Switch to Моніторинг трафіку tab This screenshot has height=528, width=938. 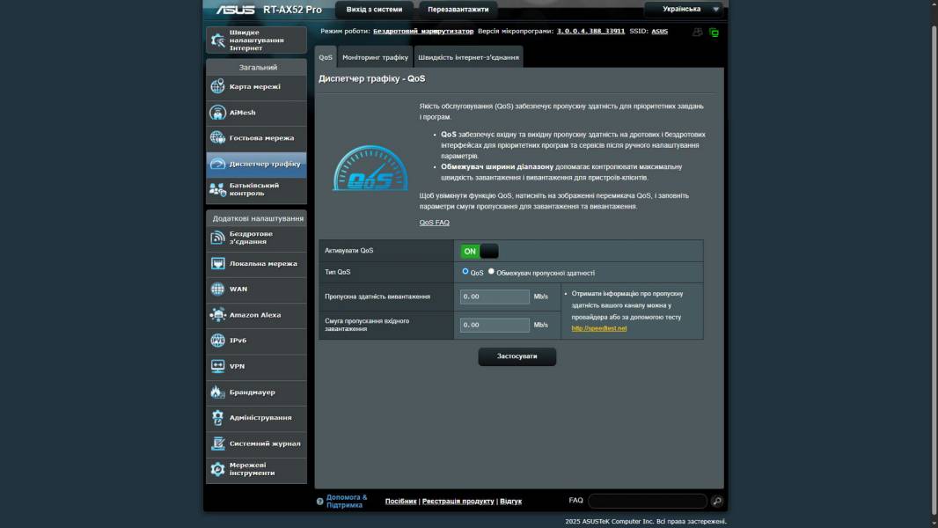pyautogui.click(x=375, y=58)
